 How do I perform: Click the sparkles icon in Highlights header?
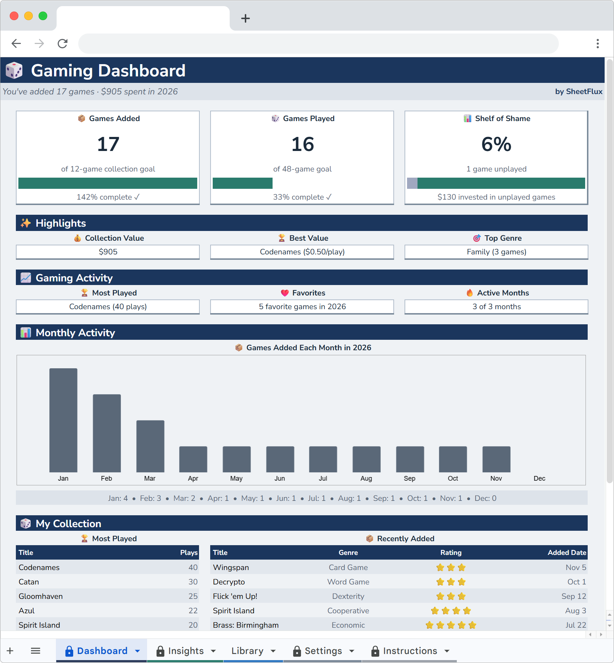25,223
